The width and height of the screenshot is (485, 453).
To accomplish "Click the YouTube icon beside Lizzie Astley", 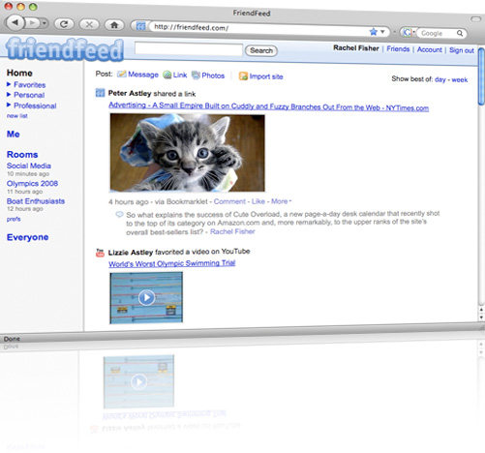I will tap(100, 253).
